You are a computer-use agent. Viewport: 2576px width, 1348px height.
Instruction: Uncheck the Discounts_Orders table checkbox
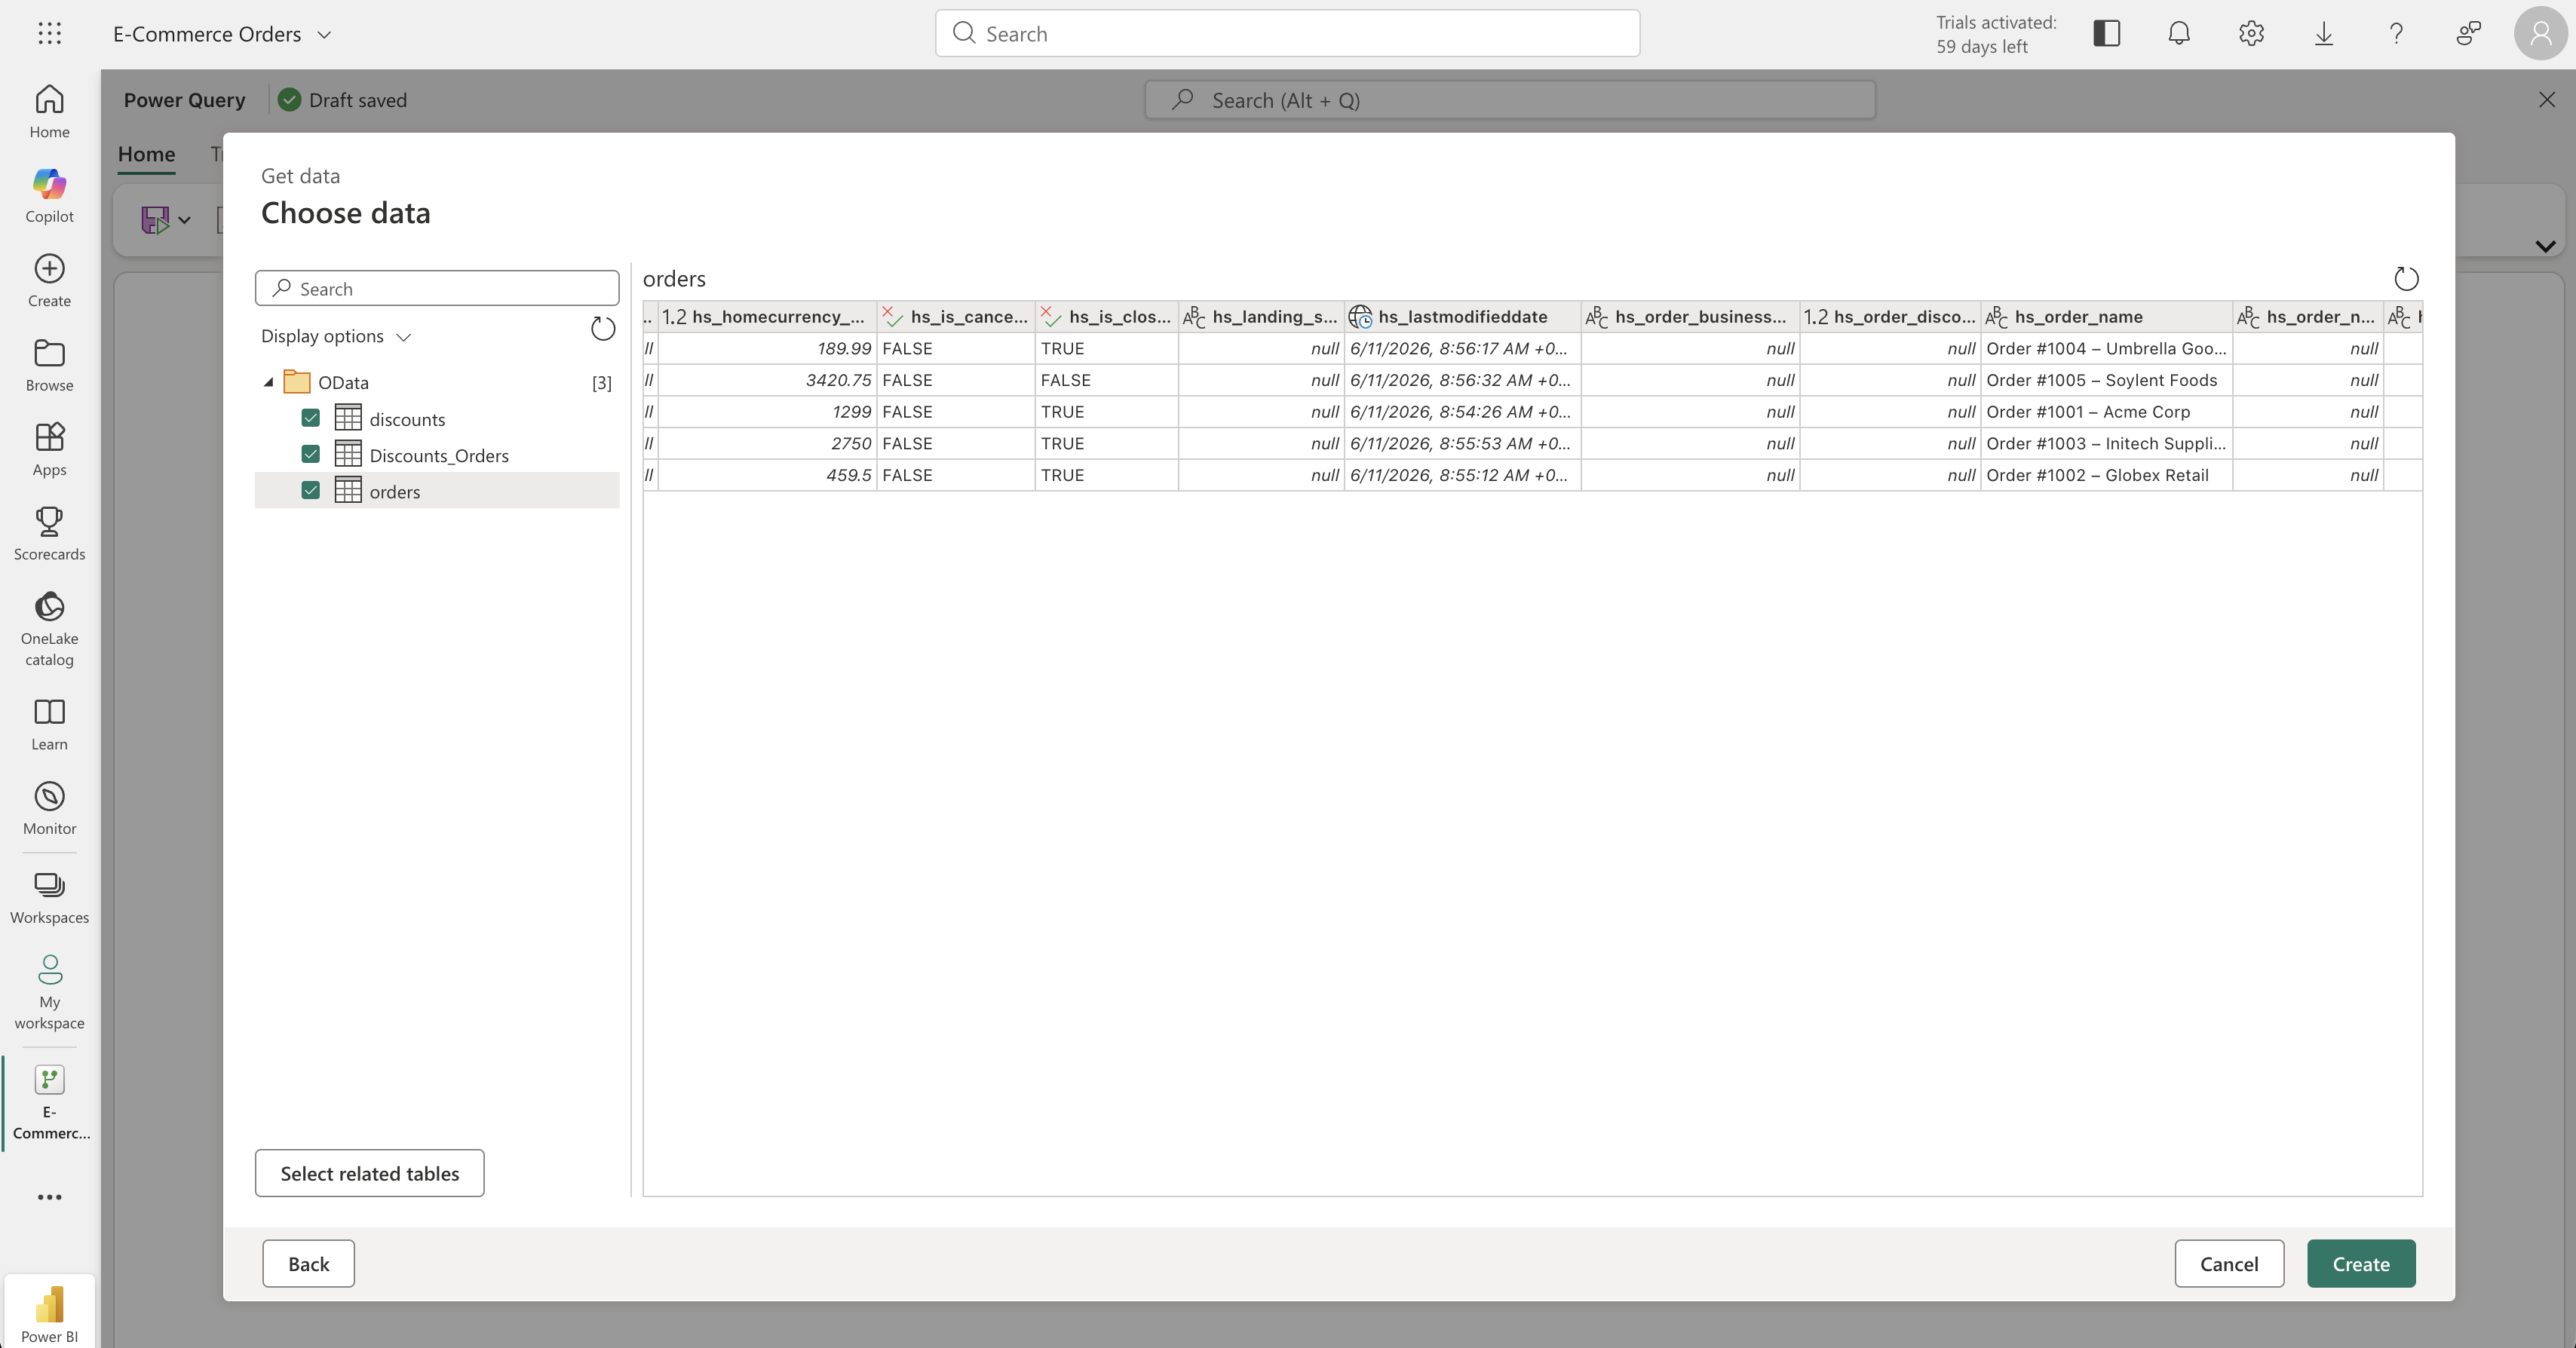click(x=310, y=454)
